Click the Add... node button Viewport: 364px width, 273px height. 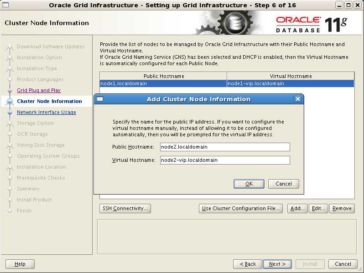(x=297, y=208)
